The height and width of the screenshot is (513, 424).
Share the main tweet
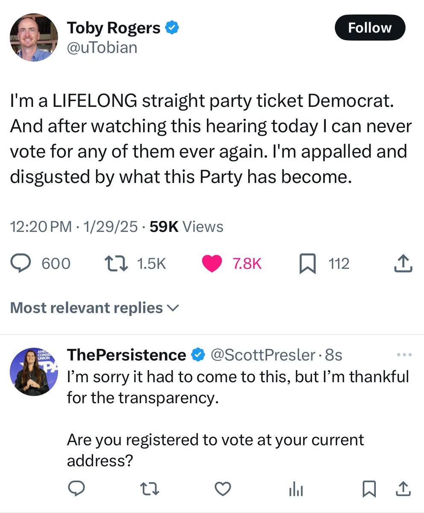tap(403, 264)
